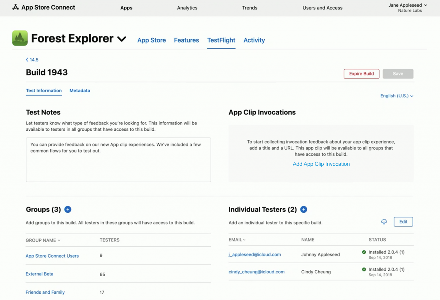Sort by Group Name column header
The image size is (440, 300).
point(43,240)
